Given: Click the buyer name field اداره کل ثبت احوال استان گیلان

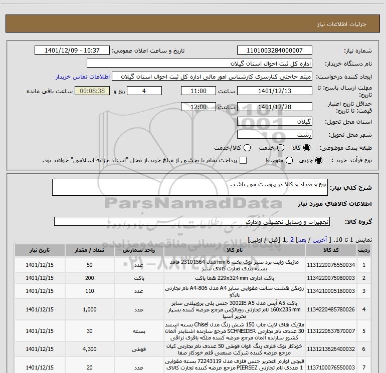Looking at the screenshot, I should 200,64.
